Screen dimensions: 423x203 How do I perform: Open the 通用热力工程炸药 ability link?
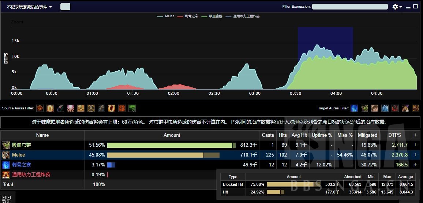[31, 175]
